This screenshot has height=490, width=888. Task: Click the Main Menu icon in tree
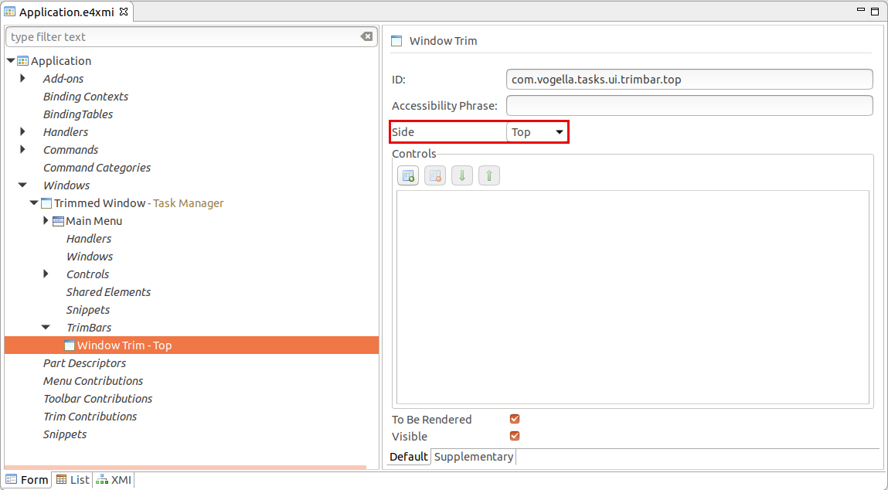coord(58,221)
